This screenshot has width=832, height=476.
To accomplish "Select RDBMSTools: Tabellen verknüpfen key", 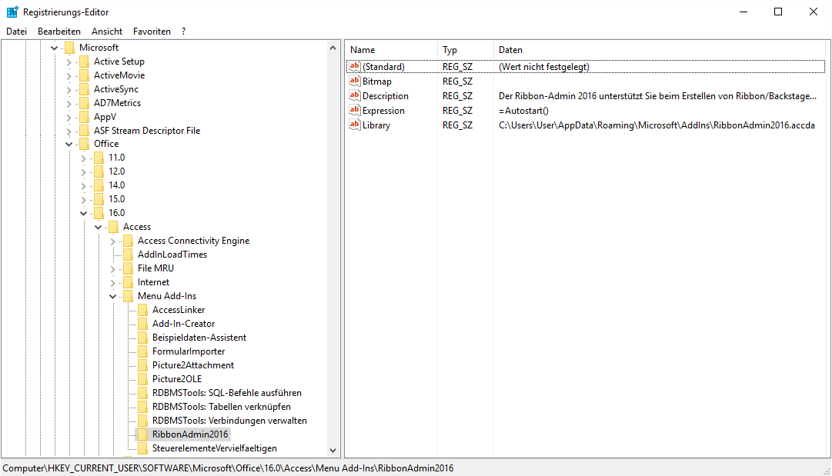I will [221, 407].
